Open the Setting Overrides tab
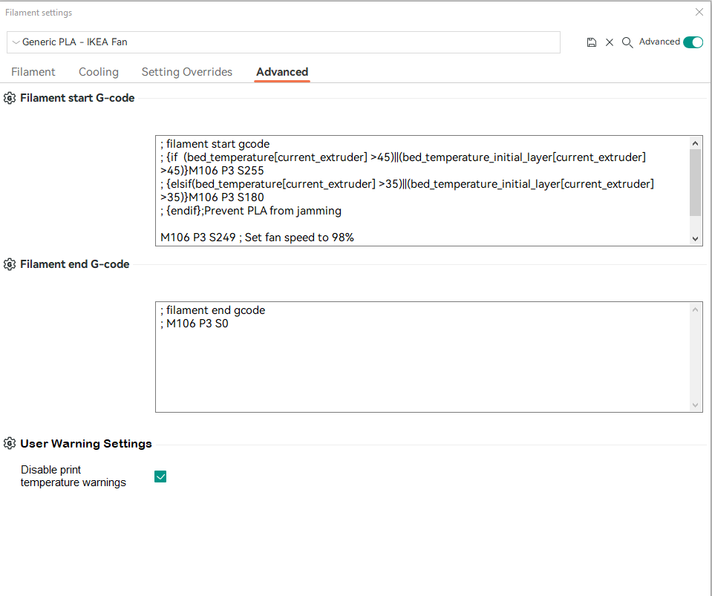Viewport: 712px width, 596px height. pyautogui.click(x=186, y=71)
